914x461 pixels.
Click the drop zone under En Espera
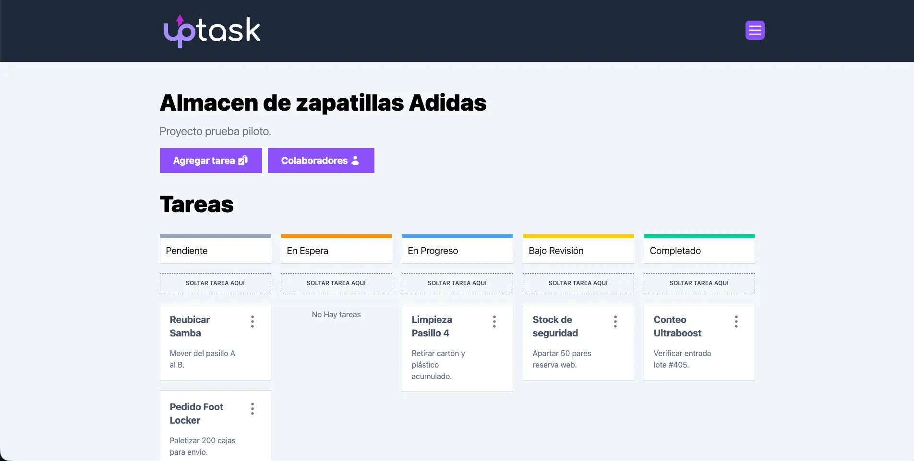(336, 283)
